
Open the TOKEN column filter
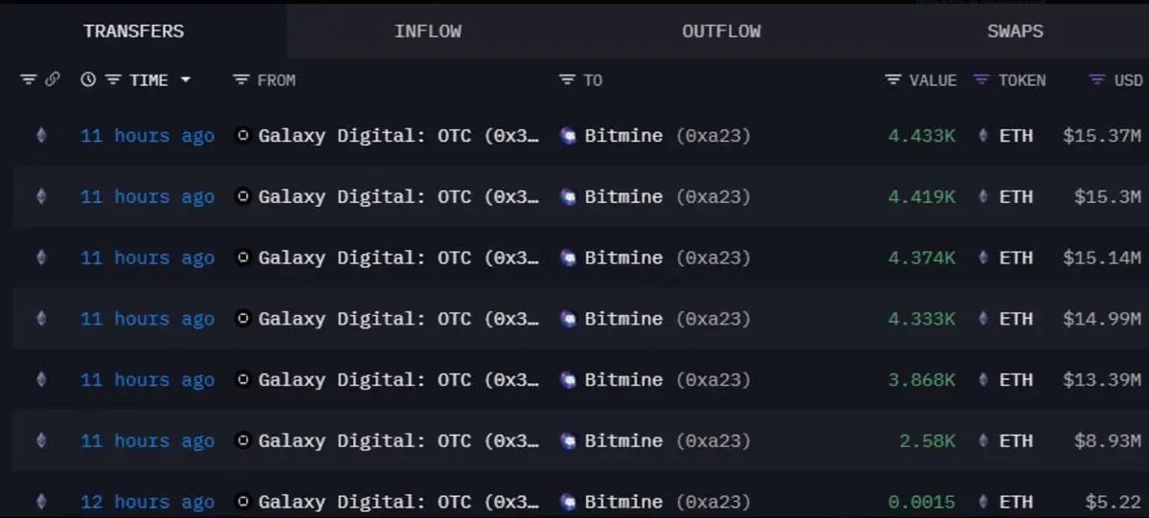pyautogui.click(x=980, y=79)
